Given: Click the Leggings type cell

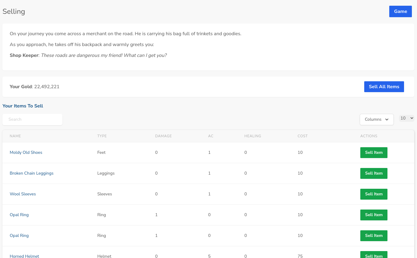Looking at the screenshot, I should point(106,173).
